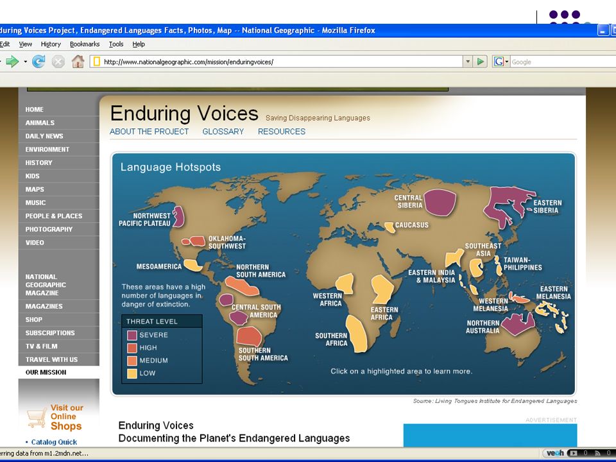Open the History menu

[51, 44]
